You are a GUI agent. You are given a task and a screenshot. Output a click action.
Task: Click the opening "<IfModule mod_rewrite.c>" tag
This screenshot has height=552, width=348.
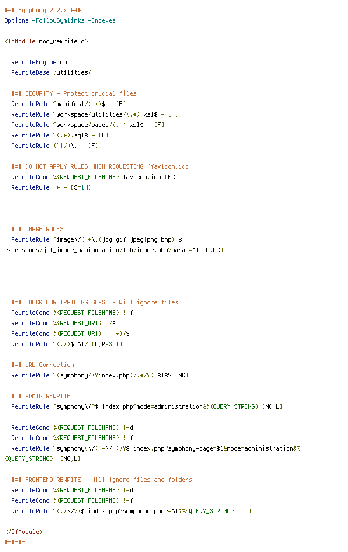[x=46, y=41]
